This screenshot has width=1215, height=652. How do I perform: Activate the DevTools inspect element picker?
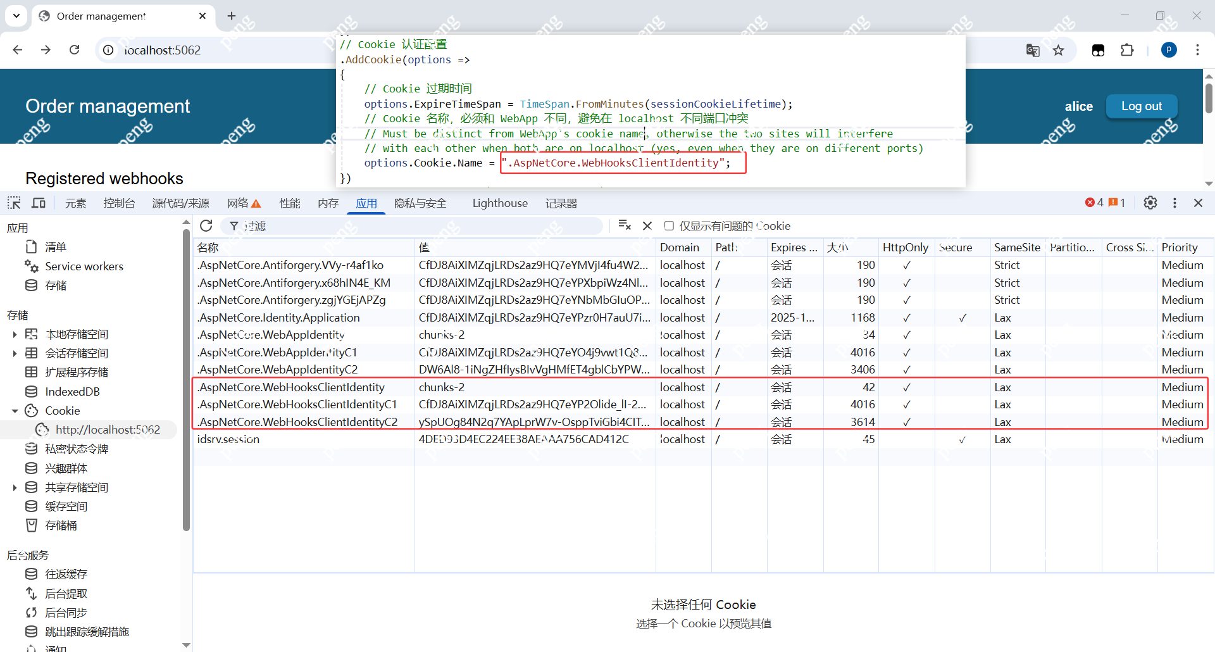tap(14, 203)
